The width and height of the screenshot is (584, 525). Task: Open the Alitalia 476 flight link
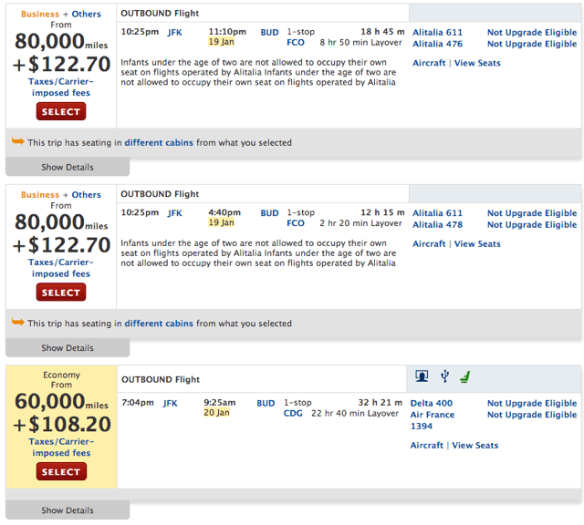[x=438, y=44]
